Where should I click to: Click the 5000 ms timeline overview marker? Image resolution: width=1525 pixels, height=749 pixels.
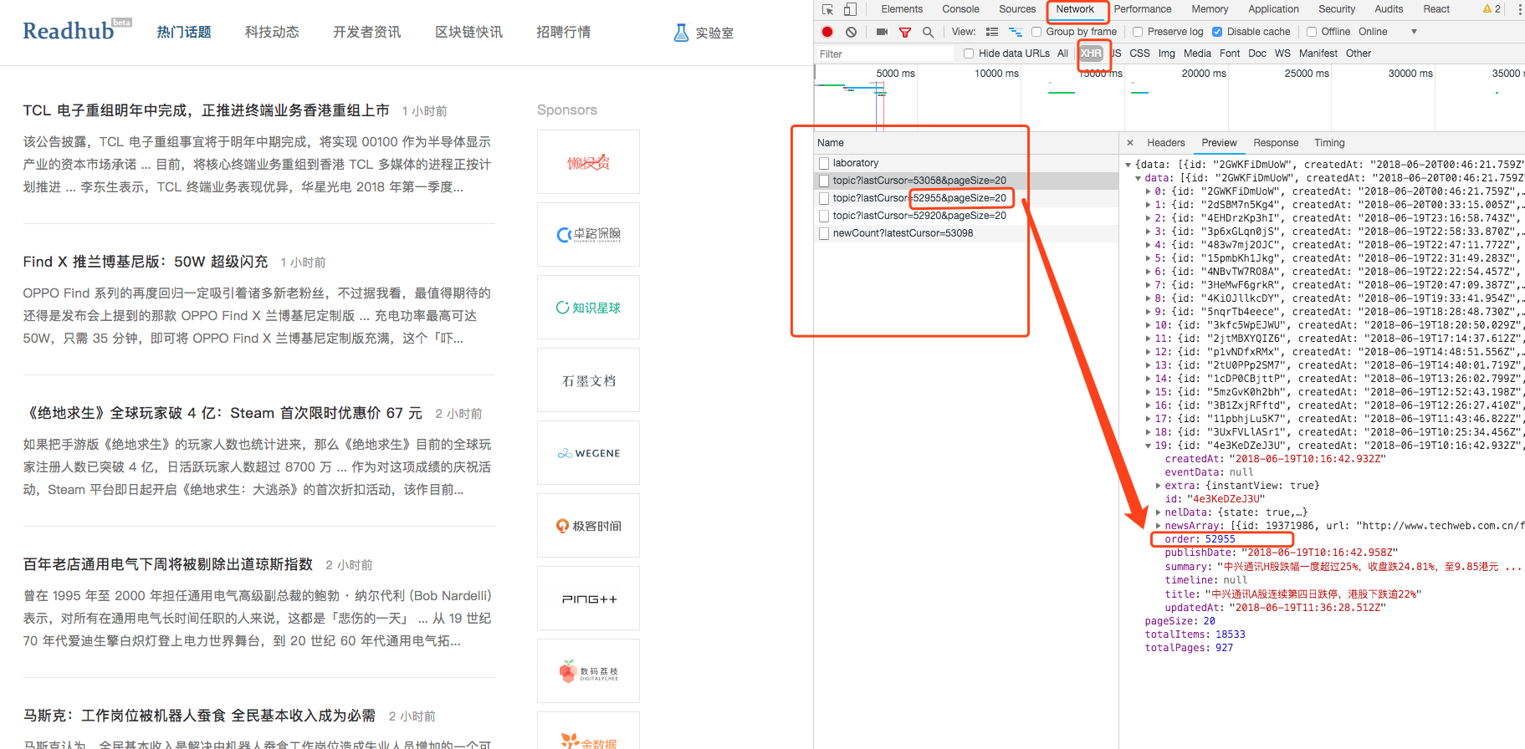pos(895,74)
